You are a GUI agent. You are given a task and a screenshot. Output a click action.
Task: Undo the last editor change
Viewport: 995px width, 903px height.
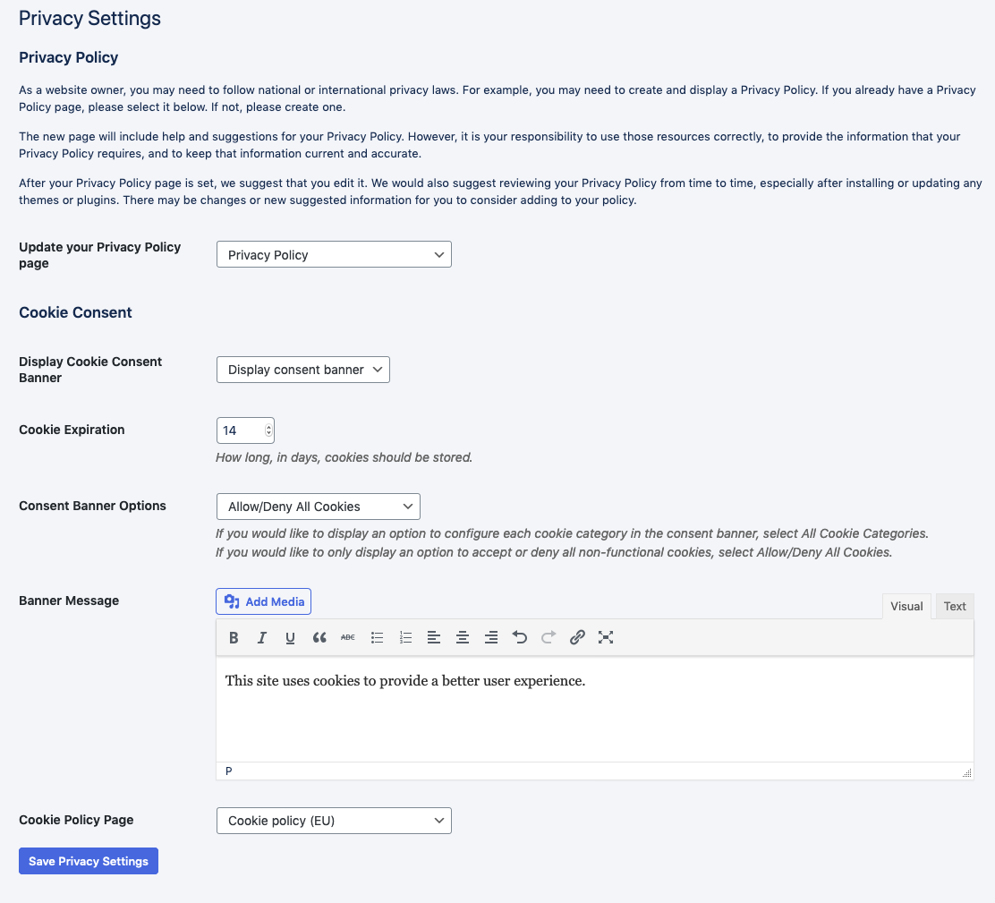[x=520, y=637]
